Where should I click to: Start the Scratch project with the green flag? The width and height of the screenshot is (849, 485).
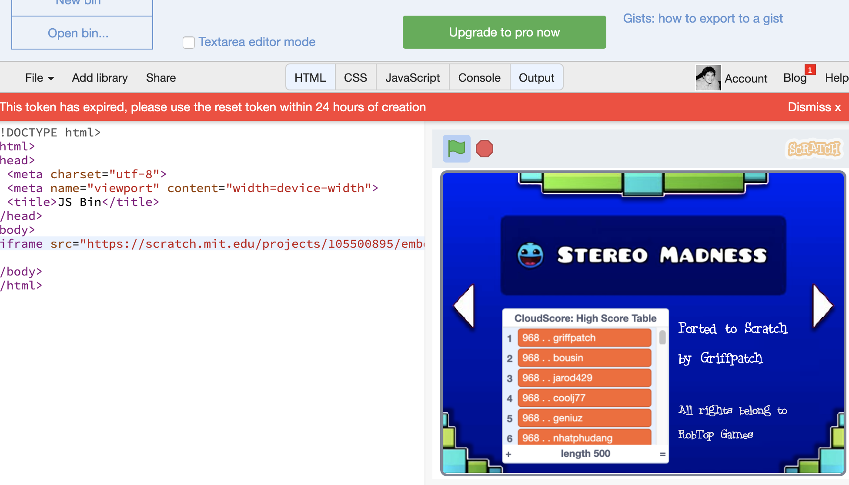pyautogui.click(x=456, y=149)
